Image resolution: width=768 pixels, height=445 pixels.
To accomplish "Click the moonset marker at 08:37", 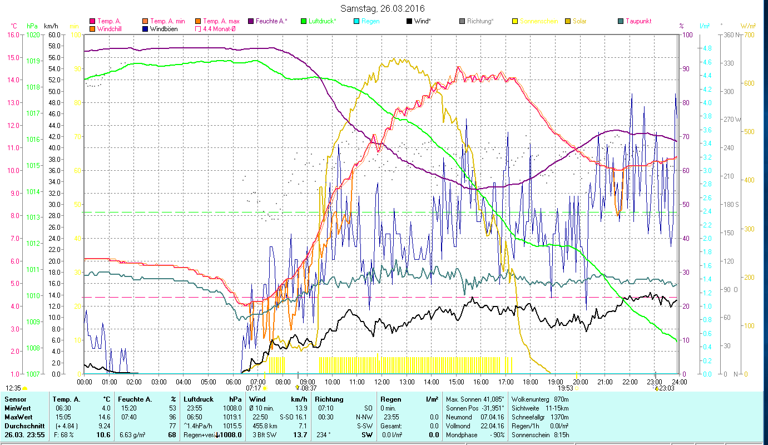I will coord(298,388).
